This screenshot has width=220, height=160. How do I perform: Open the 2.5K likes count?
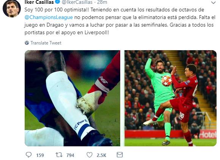coord(101,155)
